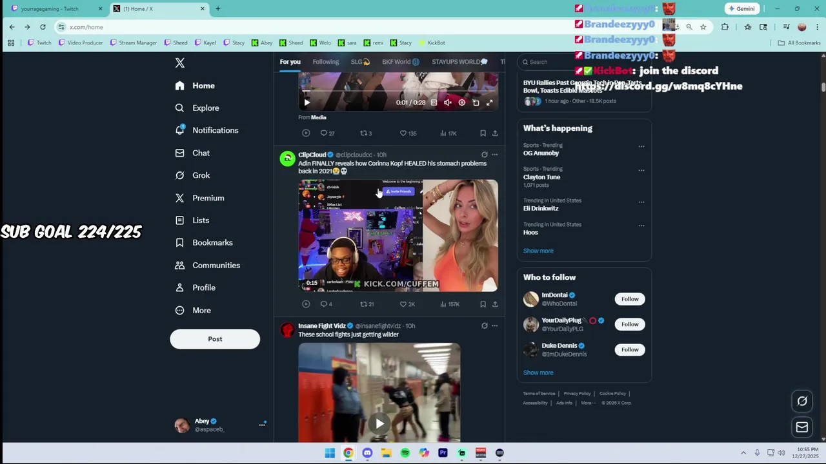This screenshot has width=826, height=464.
Task: Open more options for ClipCloud post
Action: coord(495,155)
